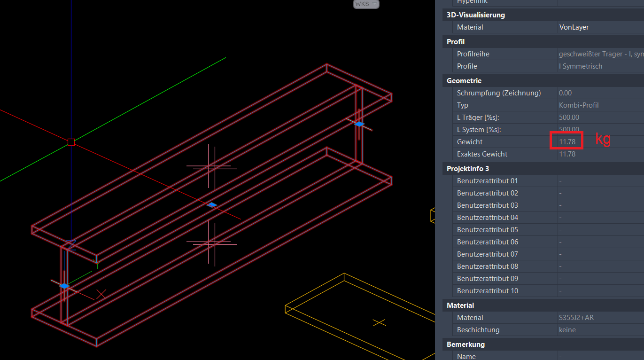Collapse the Geometrie section header
Screen dimensions: 644x360
464,80
